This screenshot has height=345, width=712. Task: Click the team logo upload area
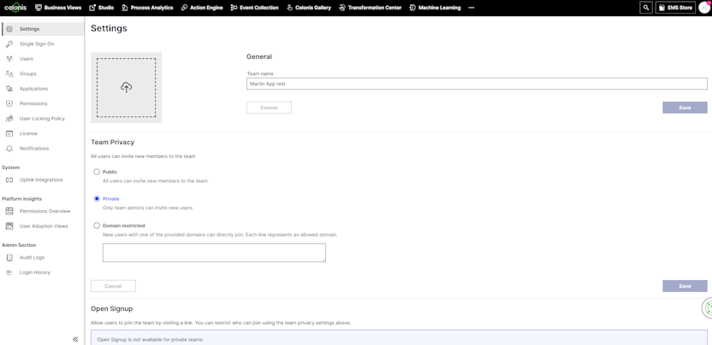127,87
